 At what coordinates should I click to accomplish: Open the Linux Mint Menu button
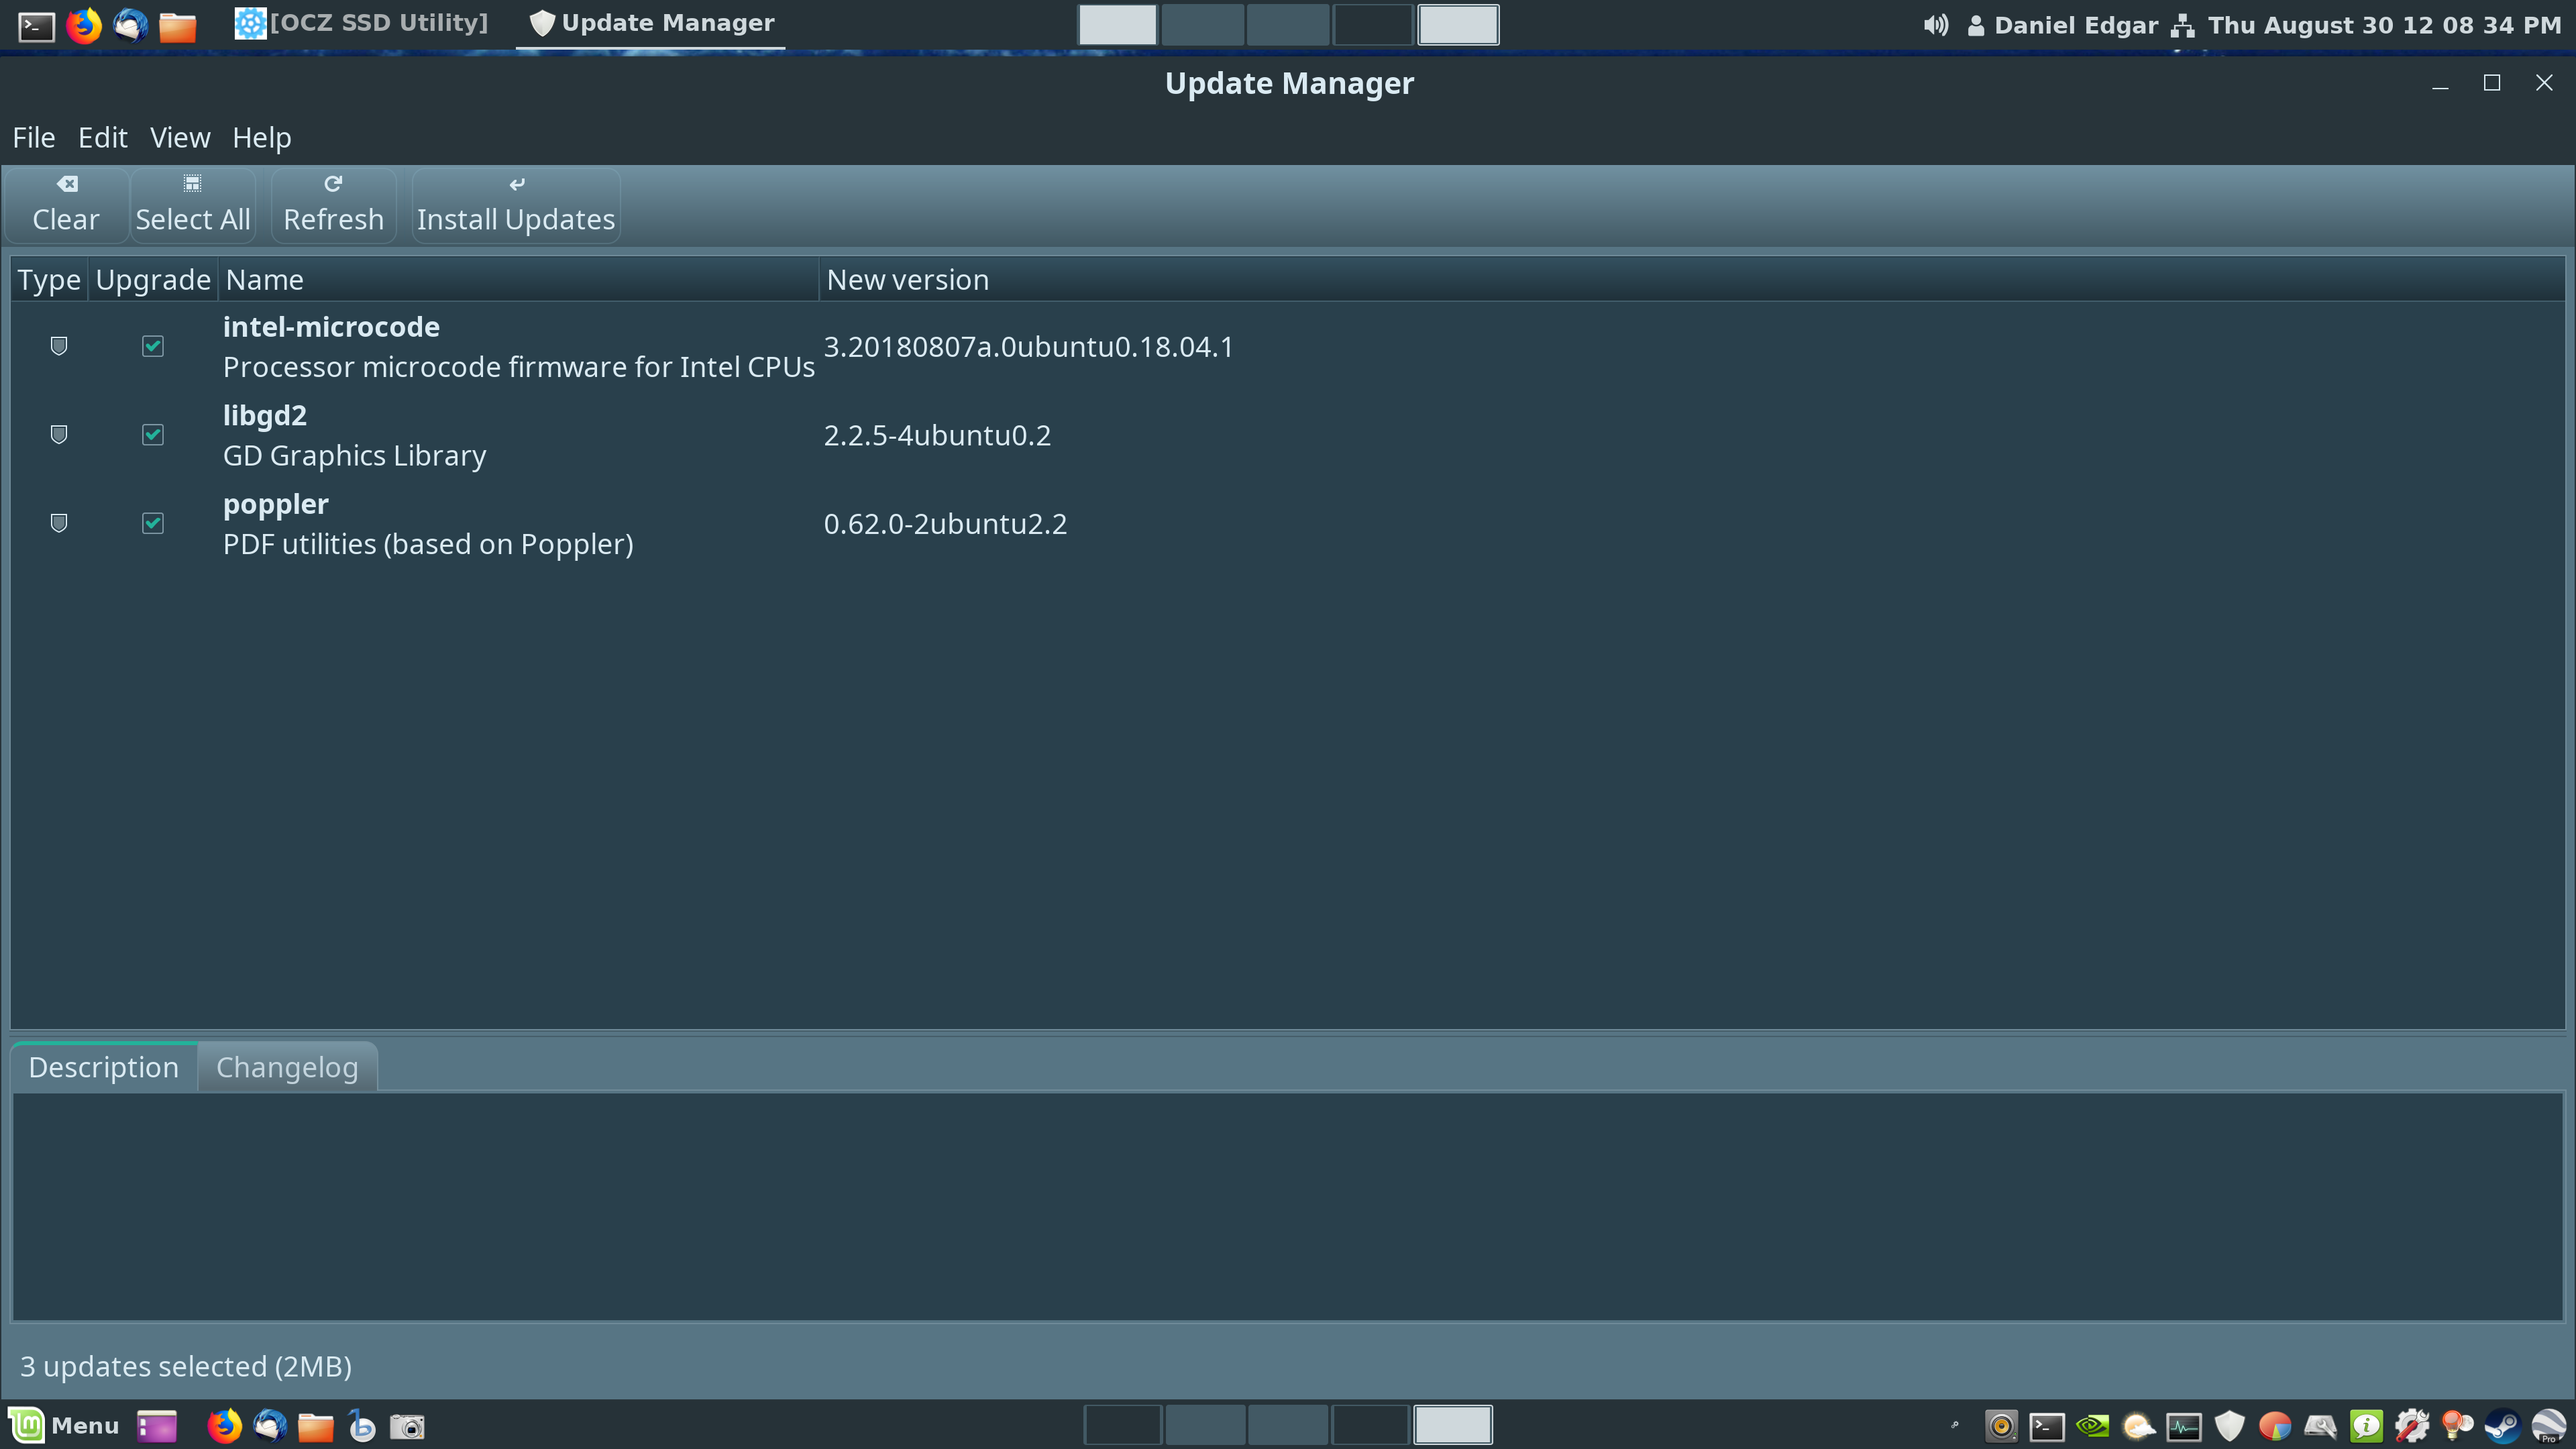(x=65, y=1425)
